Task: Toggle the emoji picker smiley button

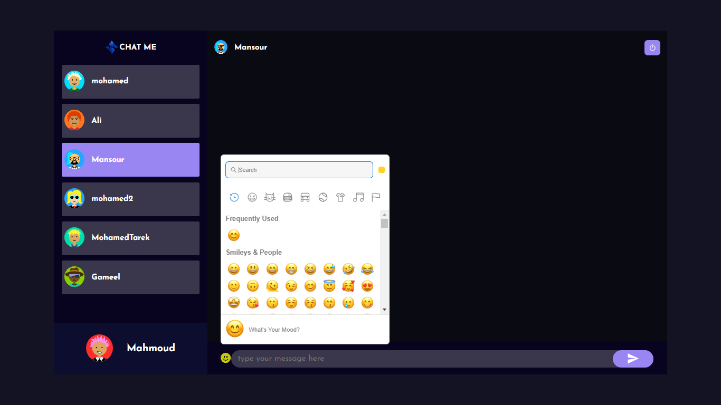Action: point(226,358)
